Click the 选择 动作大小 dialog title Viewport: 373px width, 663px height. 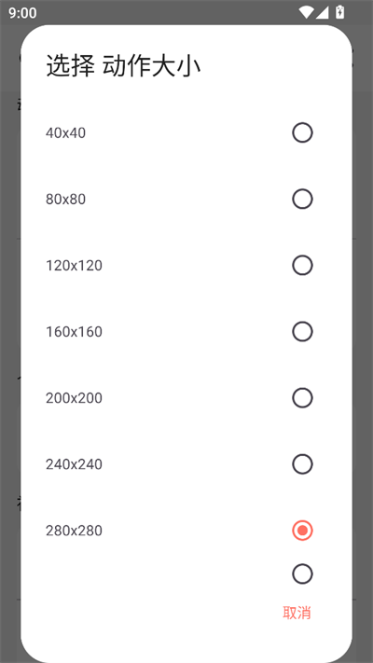(123, 66)
